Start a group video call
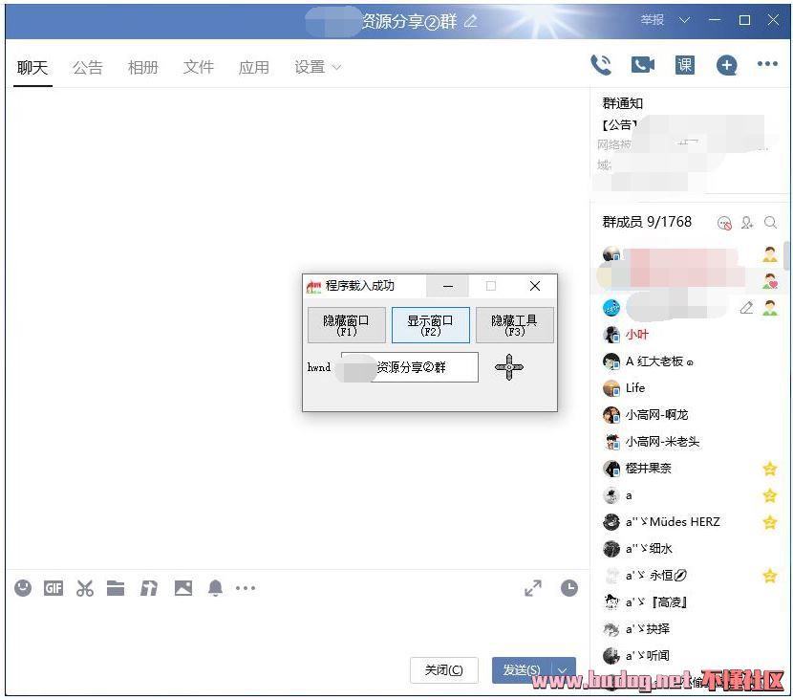The width and height of the screenshot is (793, 700). pyautogui.click(x=643, y=65)
